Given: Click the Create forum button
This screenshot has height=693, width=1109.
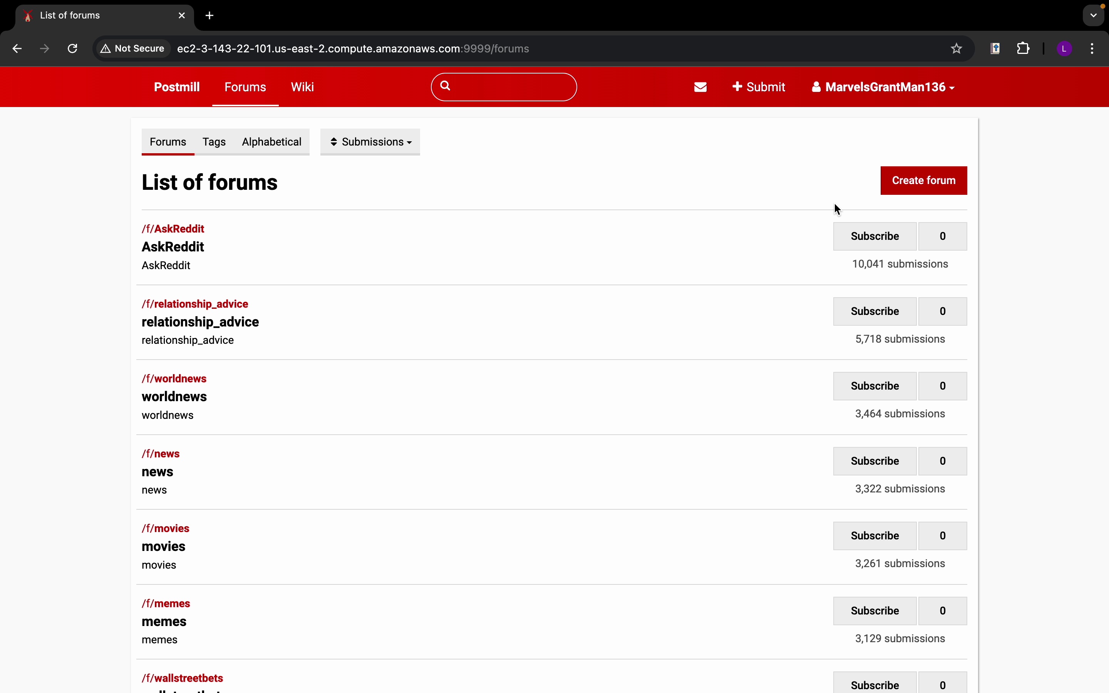Looking at the screenshot, I should click(x=923, y=181).
